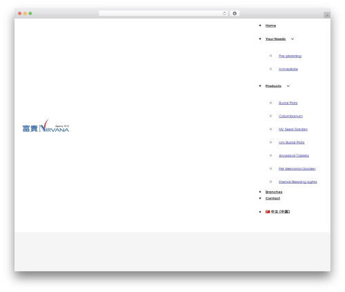Open the Ancestral Tablets link

click(x=294, y=155)
